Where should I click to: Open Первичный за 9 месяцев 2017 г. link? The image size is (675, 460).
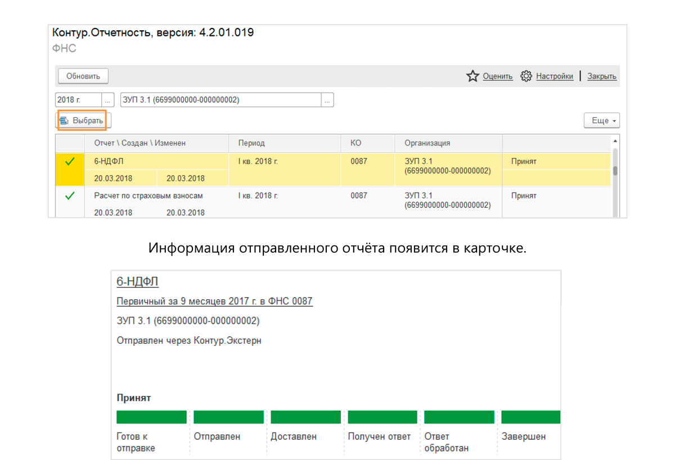pyautogui.click(x=214, y=302)
